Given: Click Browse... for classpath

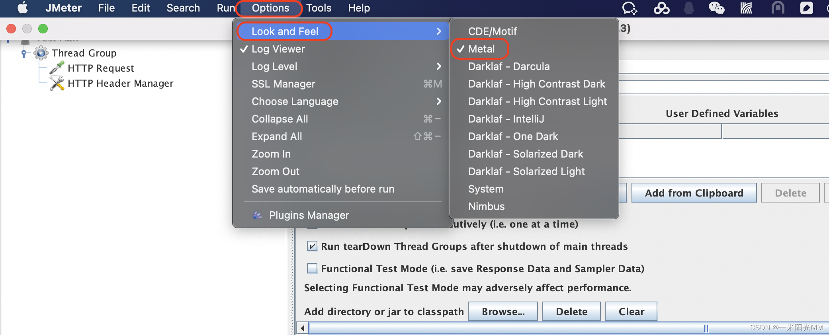Looking at the screenshot, I should [503, 312].
